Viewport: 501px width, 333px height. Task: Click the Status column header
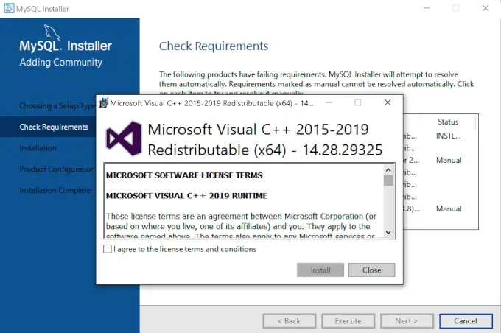point(448,122)
